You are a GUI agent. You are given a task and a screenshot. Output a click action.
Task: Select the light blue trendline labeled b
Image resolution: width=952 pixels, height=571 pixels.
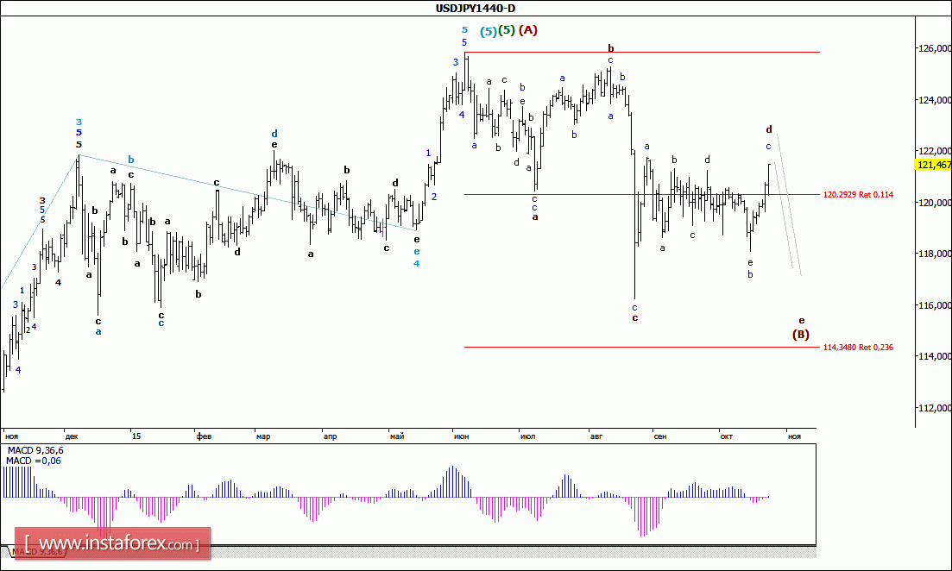click(x=248, y=193)
